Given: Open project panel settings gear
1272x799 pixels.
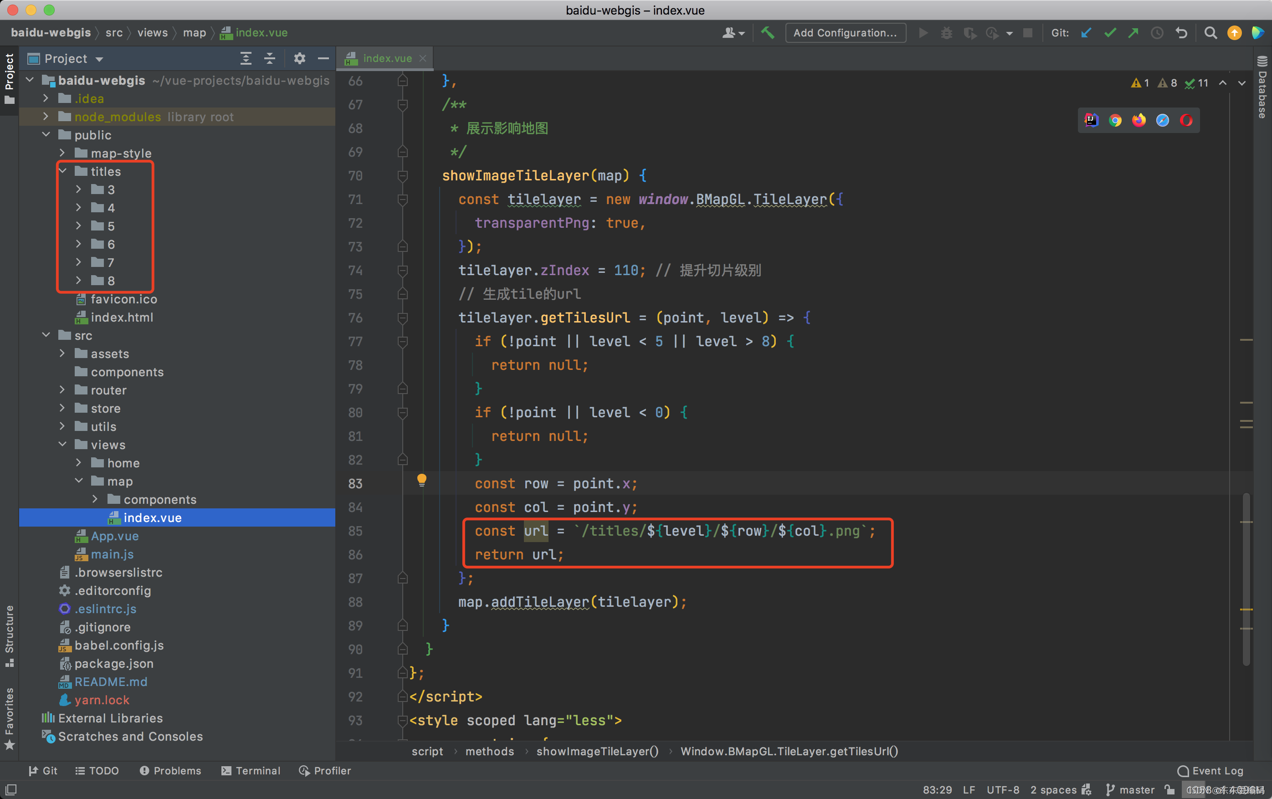Looking at the screenshot, I should pyautogui.click(x=299, y=59).
